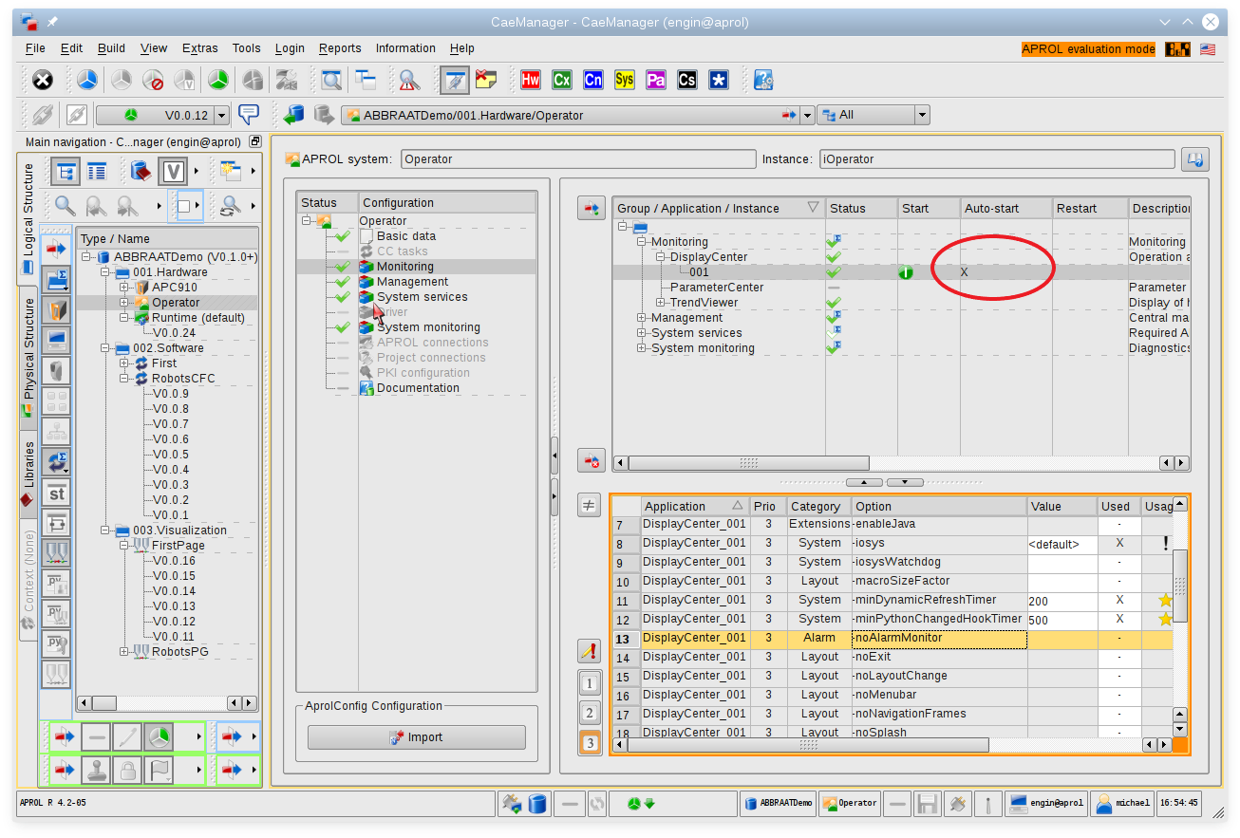This screenshot has height=838, width=1240.
Task: Click the blue monitor icon in side strip
Action: click(x=56, y=339)
